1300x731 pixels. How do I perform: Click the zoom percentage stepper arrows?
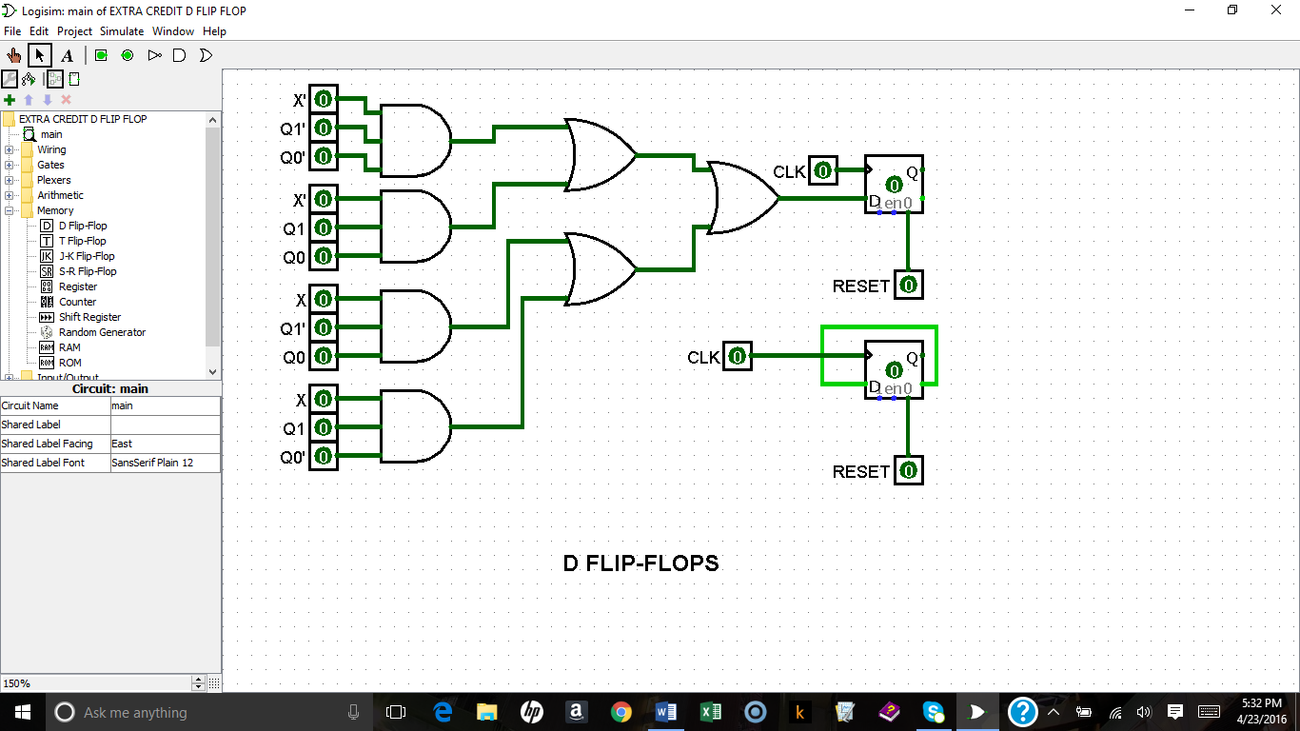coord(198,683)
